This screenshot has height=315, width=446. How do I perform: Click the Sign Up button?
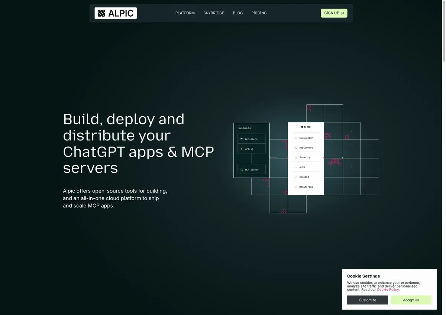334,13
